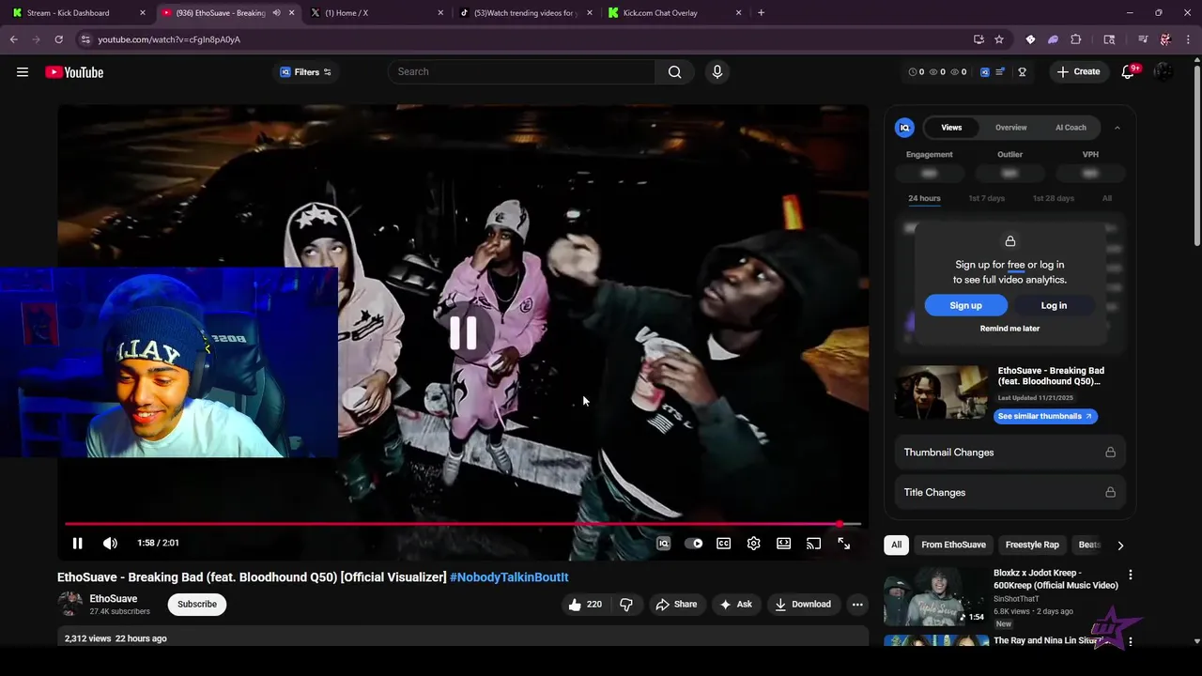Open the YouTube guide hamburger menu
Screen dimensions: 1202x676
pyautogui.click(x=23, y=72)
